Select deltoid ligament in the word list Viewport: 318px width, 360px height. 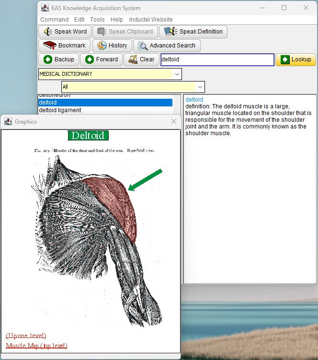pos(60,110)
